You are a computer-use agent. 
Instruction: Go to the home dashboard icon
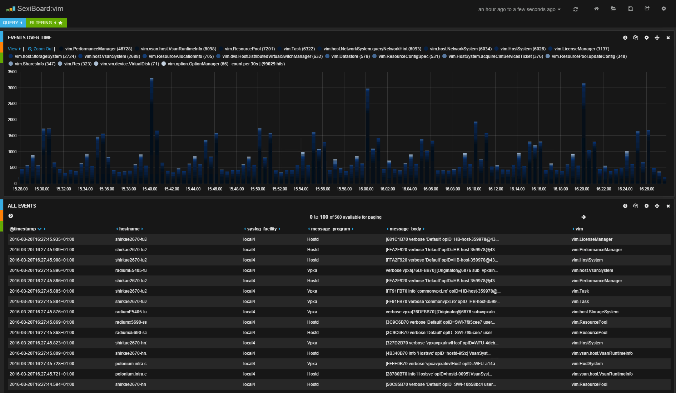coord(596,9)
